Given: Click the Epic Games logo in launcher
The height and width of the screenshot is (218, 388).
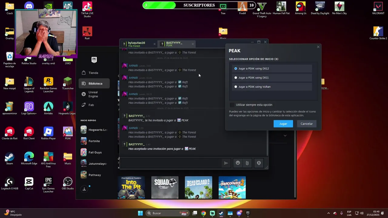Looking at the screenshot, I should tap(94, 60).
